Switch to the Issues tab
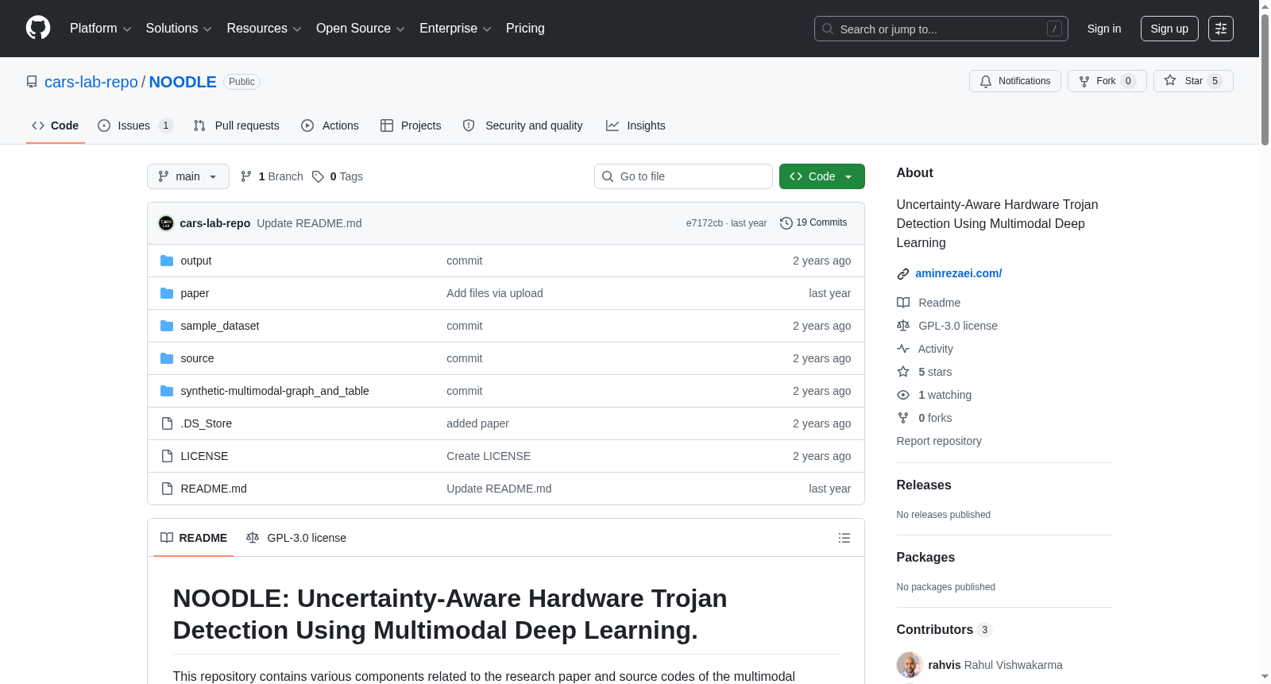This screenshot has width=1271, height=684. (x=135, y=126)
